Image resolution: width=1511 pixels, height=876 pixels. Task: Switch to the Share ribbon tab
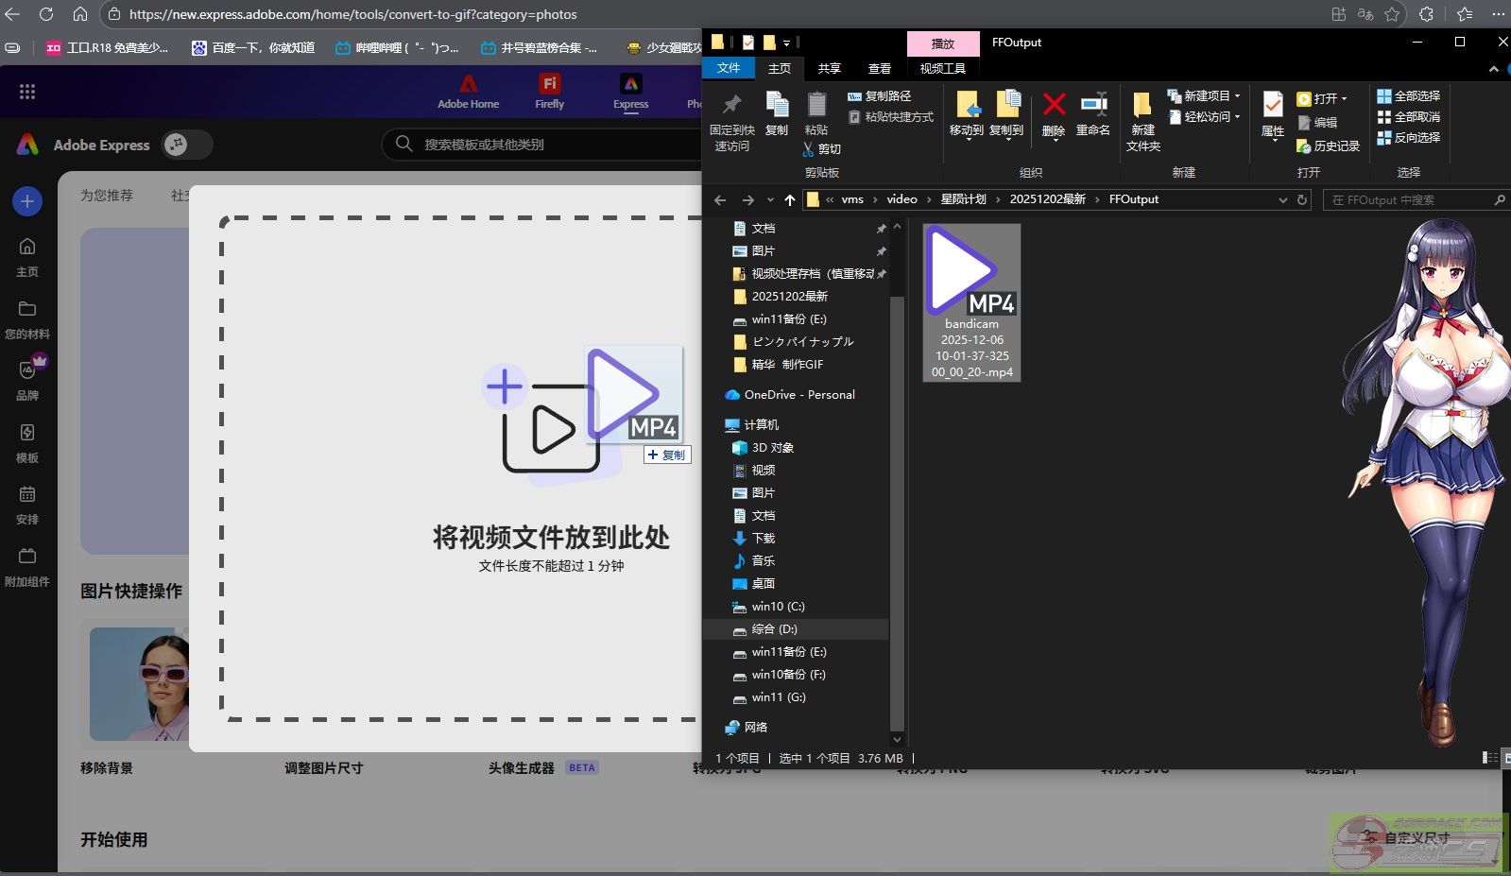click(829, 68)
